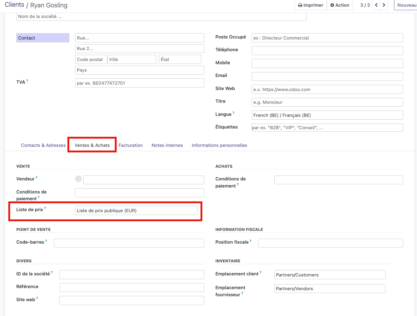Open the Position fiscale dropdown
This screenshot has height=316, width=417.
tap(330, 243)
